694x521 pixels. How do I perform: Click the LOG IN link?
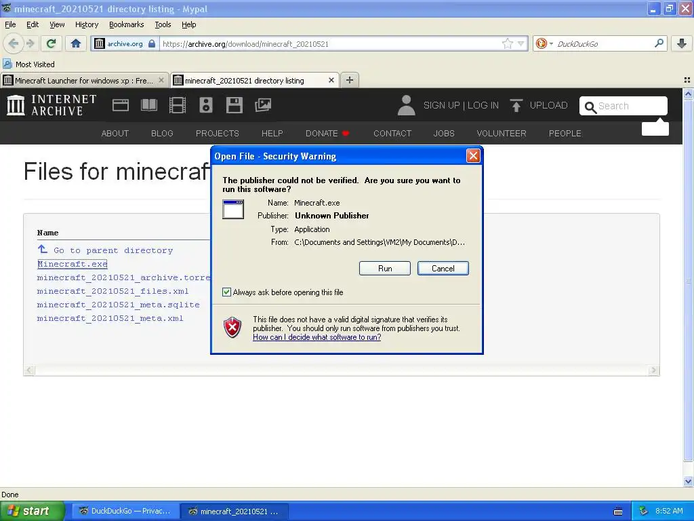[x=483, y=105]
